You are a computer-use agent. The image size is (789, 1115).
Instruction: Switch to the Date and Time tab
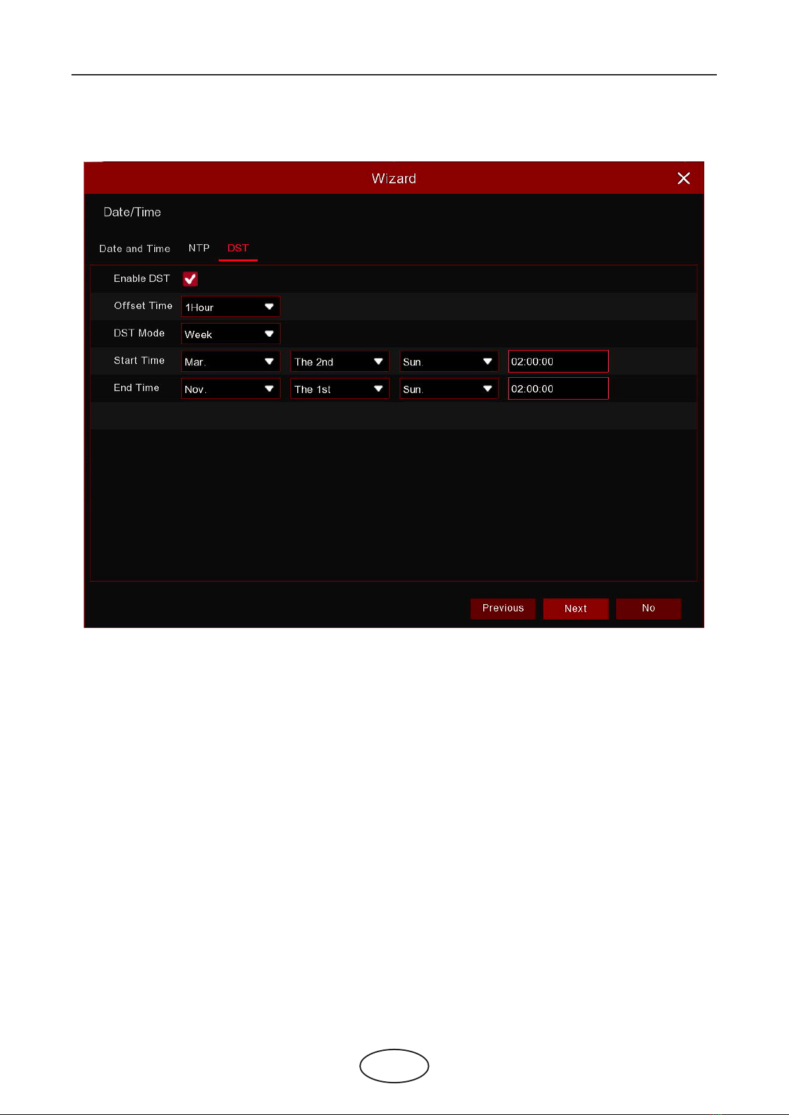pos(134,249)
